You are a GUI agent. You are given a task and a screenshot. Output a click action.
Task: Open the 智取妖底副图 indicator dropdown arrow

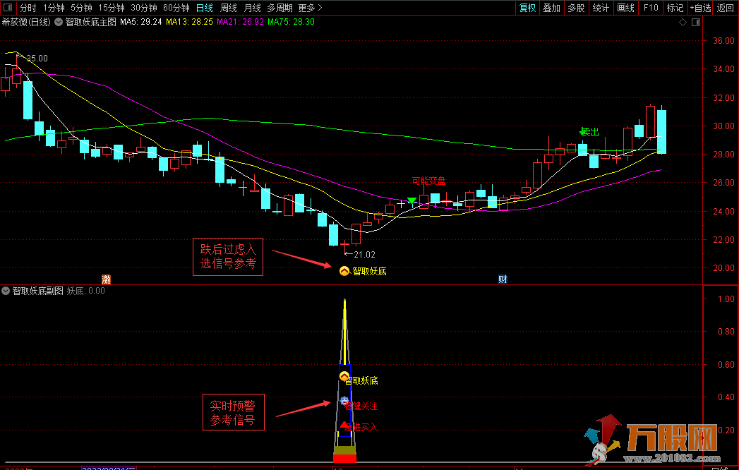(6, 291)
